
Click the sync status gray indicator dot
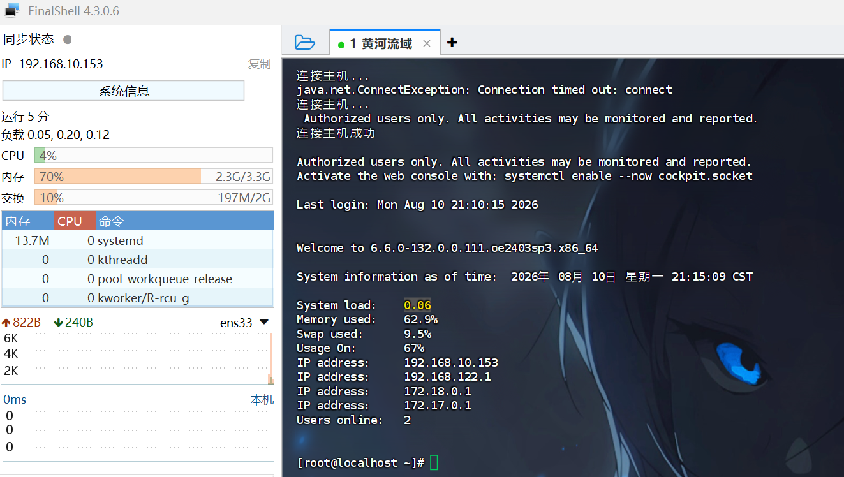[x=68, y=40]
